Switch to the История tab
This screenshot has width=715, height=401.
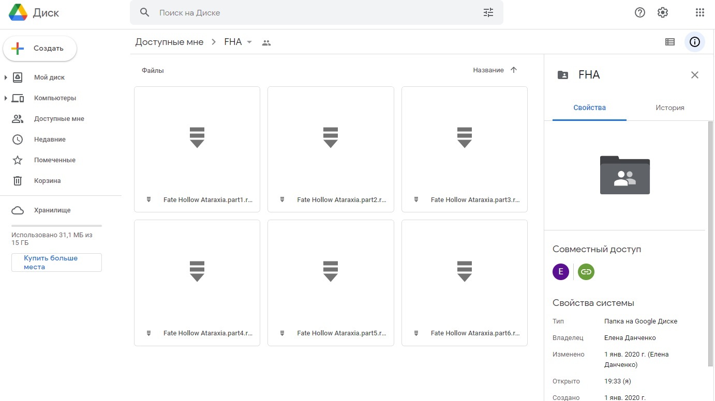pyautogui.click(x=669, y=108)
